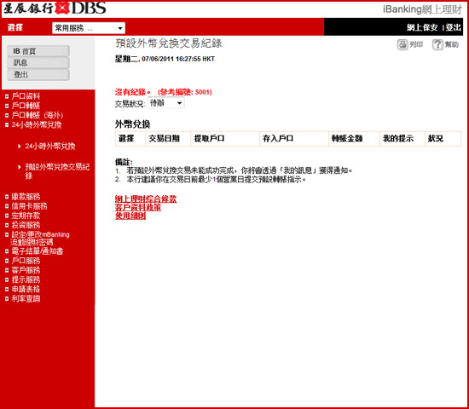This screenshot has height=409, width=469.
Task: Click the print (列印) icon
Action: click(402, 45)
